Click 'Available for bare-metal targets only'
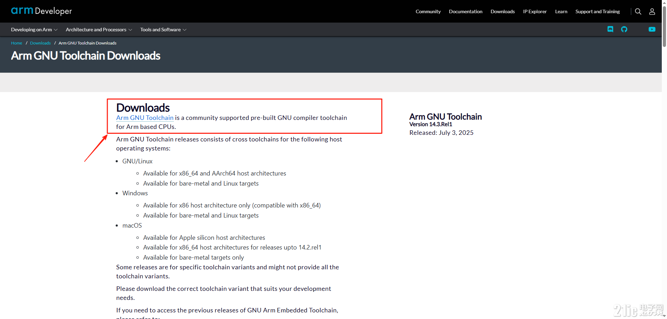Screen dimensions: 667x319 [193, 257]
